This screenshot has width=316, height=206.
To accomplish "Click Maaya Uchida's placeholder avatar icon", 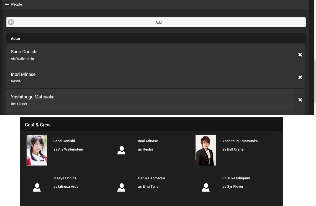I will point(37,187).
